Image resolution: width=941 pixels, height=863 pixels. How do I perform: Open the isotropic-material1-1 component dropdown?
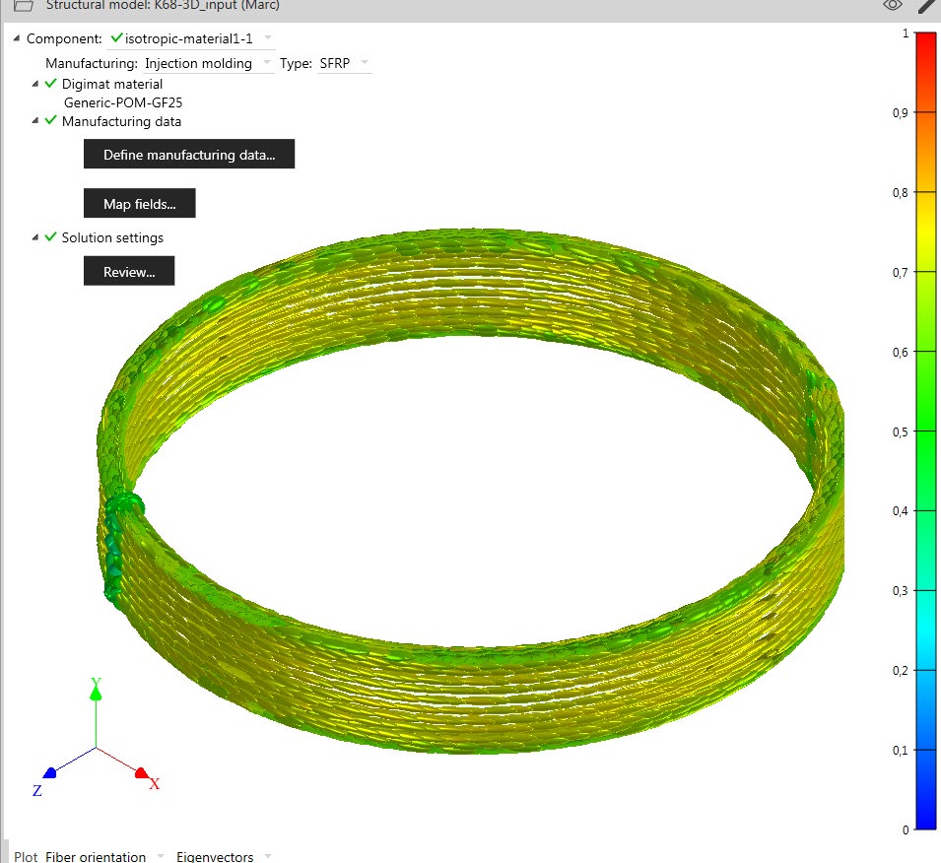point(191,39)
